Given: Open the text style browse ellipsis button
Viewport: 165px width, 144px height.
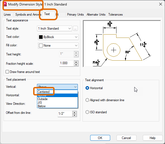Looking at the screenshot, I should (75, 29).
